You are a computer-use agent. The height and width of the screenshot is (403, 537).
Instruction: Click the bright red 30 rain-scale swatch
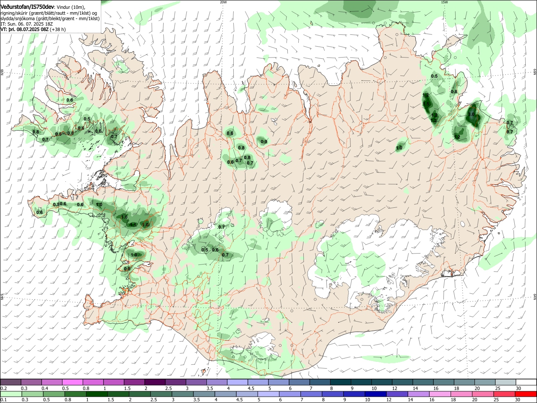coord(525,394)
